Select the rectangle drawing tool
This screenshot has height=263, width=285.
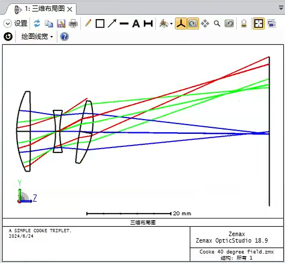tap(100, 24)
